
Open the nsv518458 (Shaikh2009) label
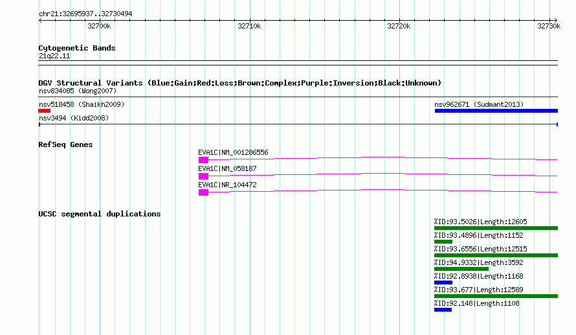[x=82, y=104]
